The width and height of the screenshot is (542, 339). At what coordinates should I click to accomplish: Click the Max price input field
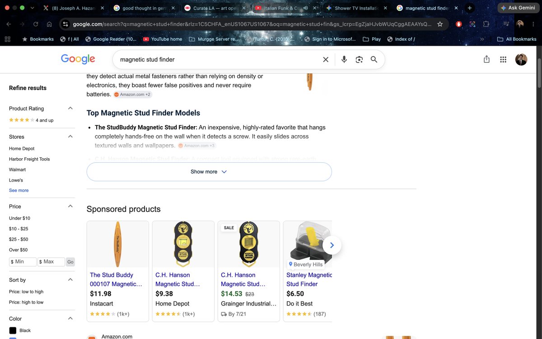click(x=51, y=262)
